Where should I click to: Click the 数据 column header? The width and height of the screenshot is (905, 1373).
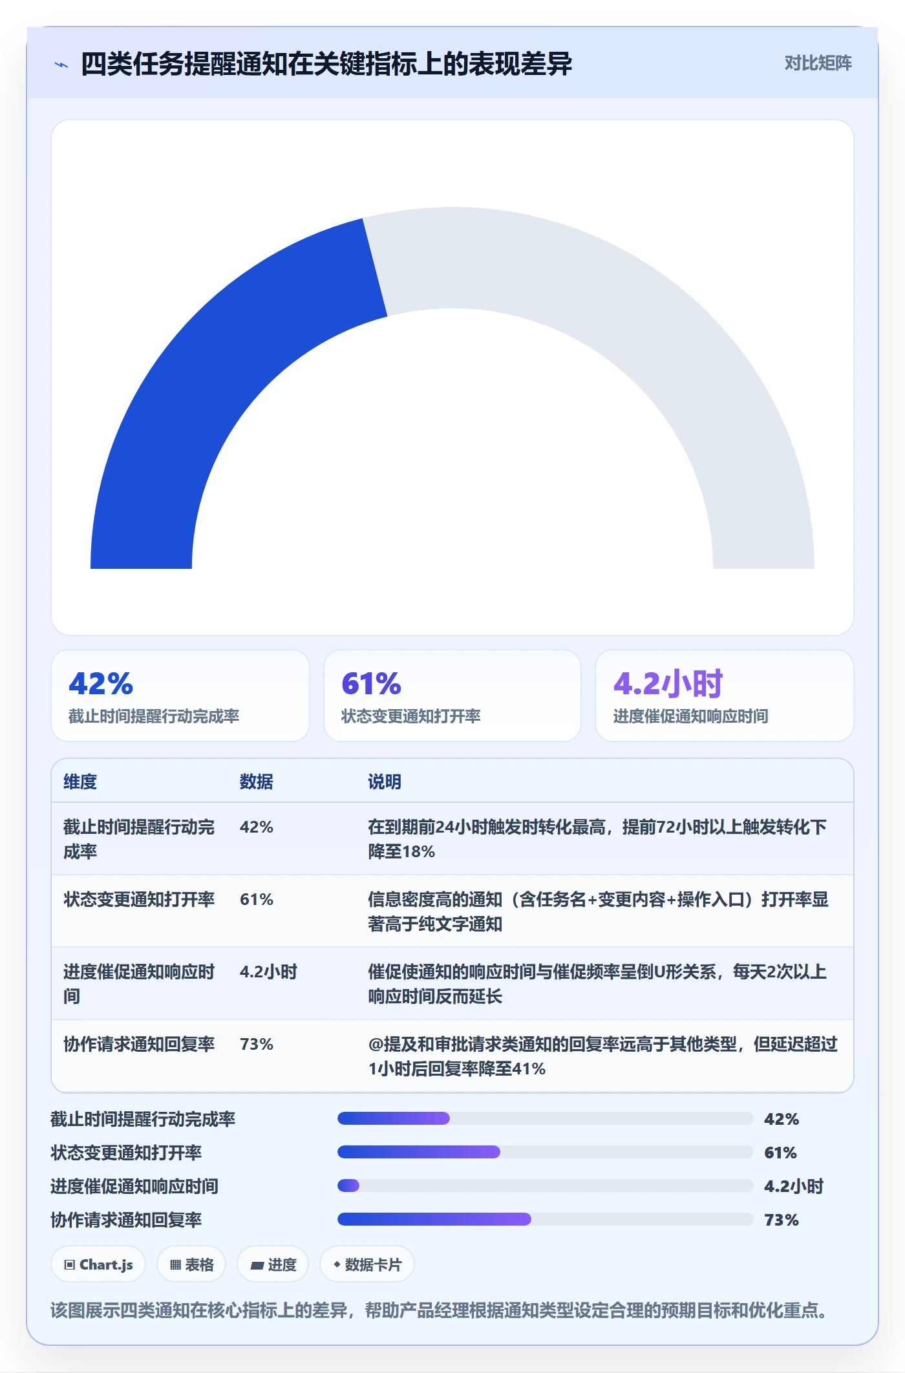[257, 782]
